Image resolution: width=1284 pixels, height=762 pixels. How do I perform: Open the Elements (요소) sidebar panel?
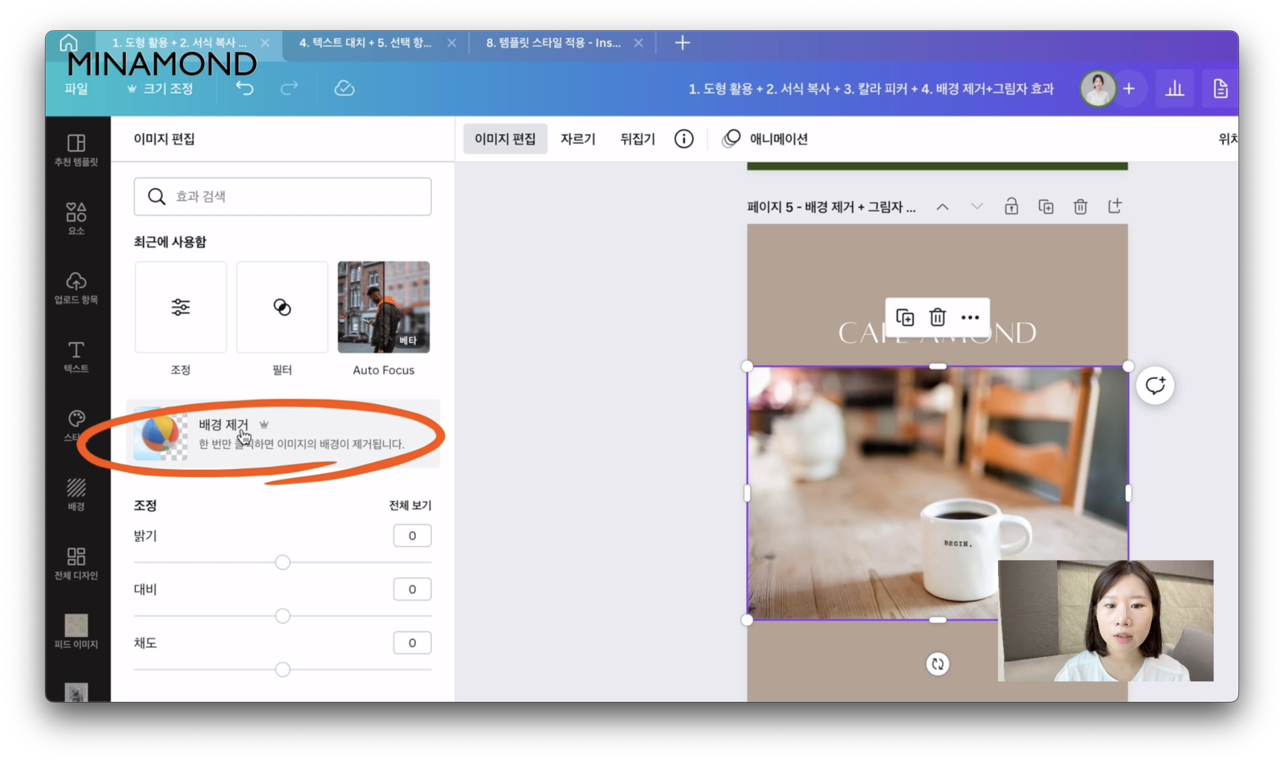pos(76,218)
